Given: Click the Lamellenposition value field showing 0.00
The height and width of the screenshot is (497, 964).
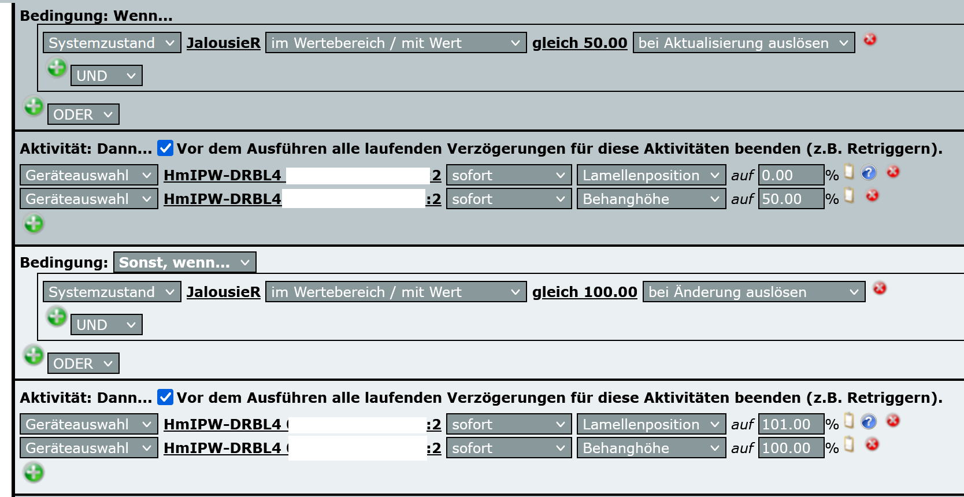Looking at the screenshot, I should tap(791, 175).
